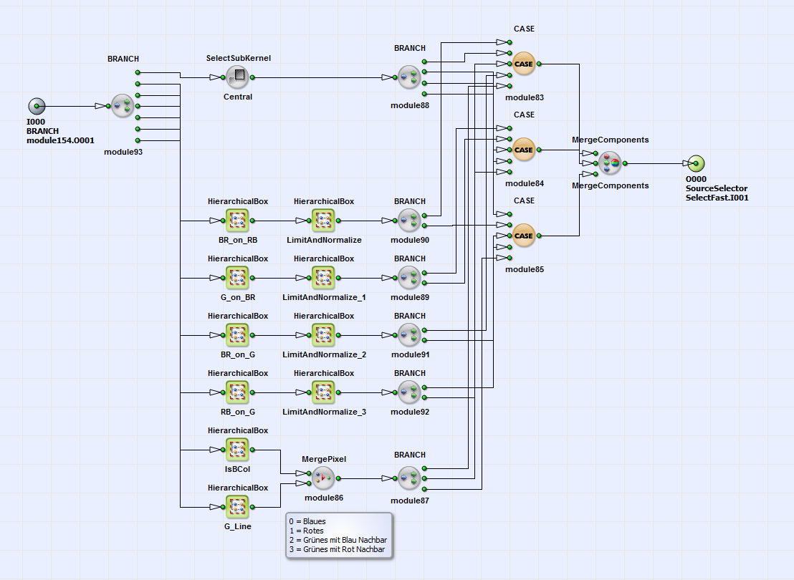
Task: Click the CASE module83 node
Action: pos(523,64)
